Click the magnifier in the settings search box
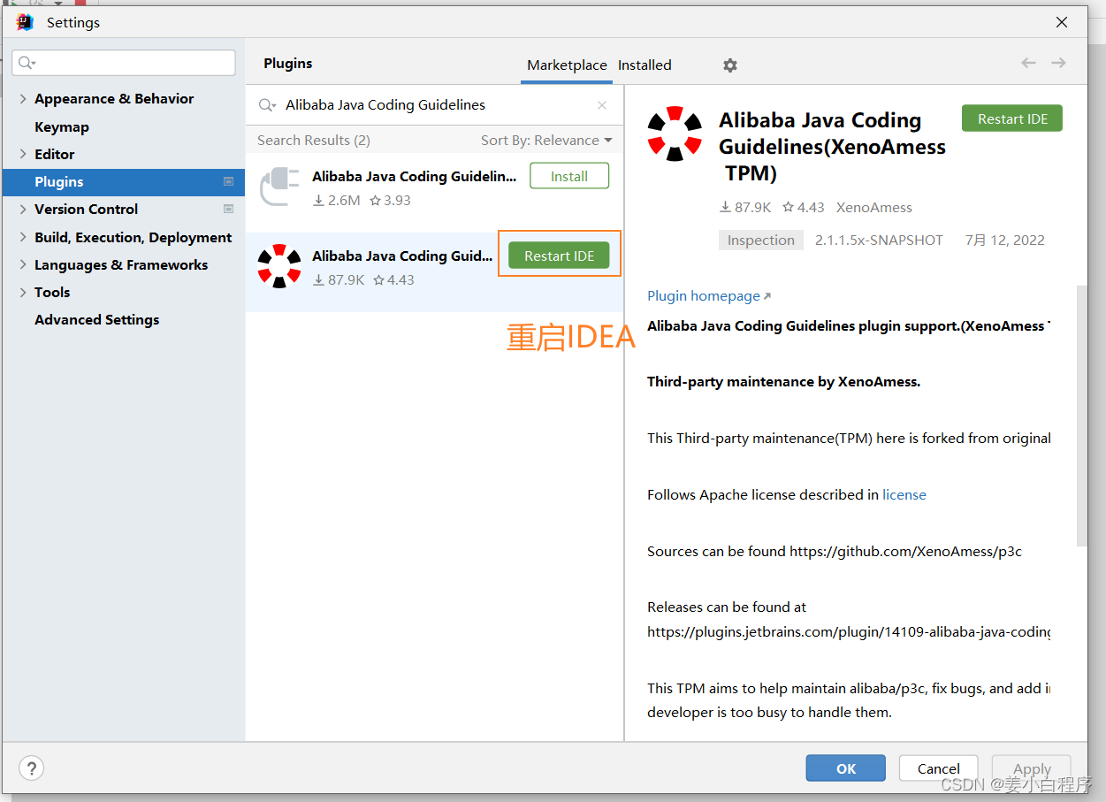The image size is (1106, 802). pos(27,63)
